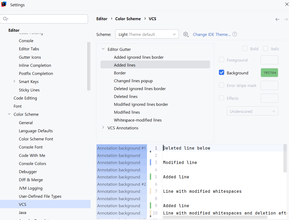Click green gutter marker on line 5
Viewport: 289px width, 220px height.
coord(150,177)
